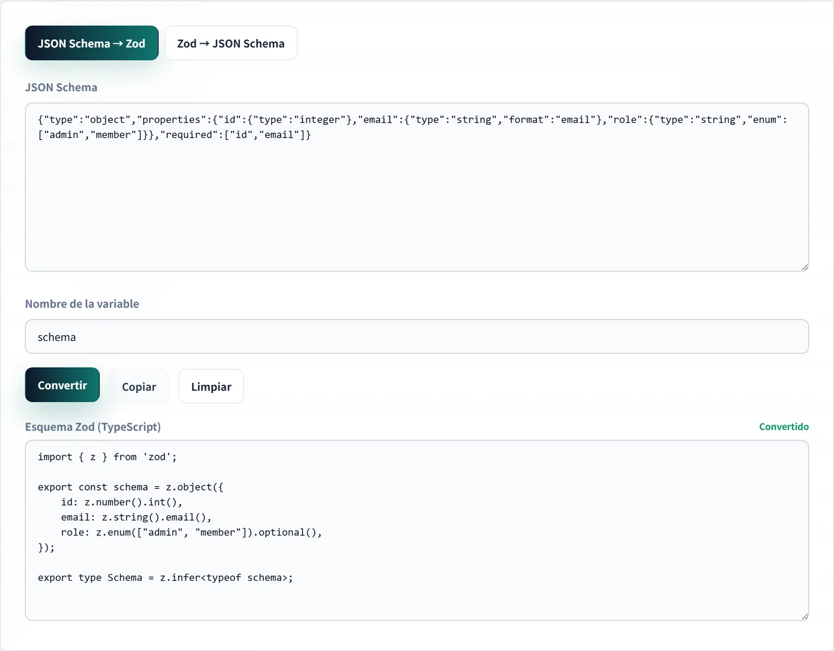Image resolution: width=834 pixels, height=651 pixels.
Task: Click inside the Esquema Zod output textarea
Action: (417, 530)
